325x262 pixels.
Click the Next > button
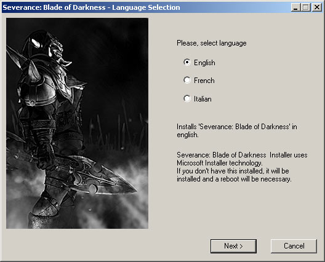pos(233,246)
